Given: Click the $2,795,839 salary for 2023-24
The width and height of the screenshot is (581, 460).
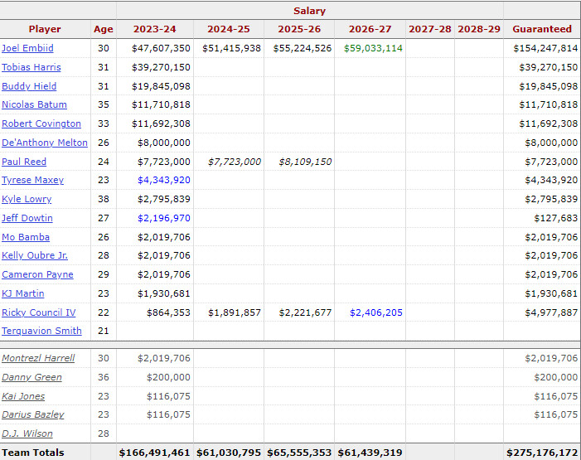Looking at the screenshot, I should point(164,199).
